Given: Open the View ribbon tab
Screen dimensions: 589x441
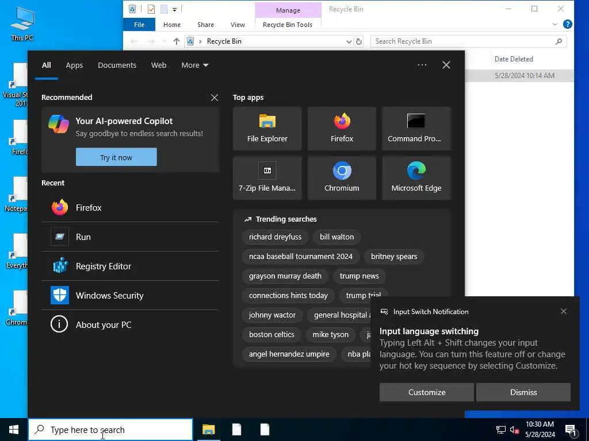Looking at the screenshot, I should (x=238, y=25).
